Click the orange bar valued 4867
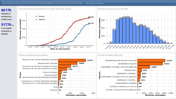The height and width of the screenshot is (99, 176). tap(139, 77)
